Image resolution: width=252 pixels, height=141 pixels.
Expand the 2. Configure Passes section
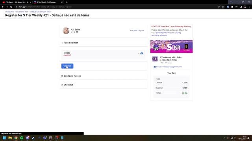[x=103, y=76]
